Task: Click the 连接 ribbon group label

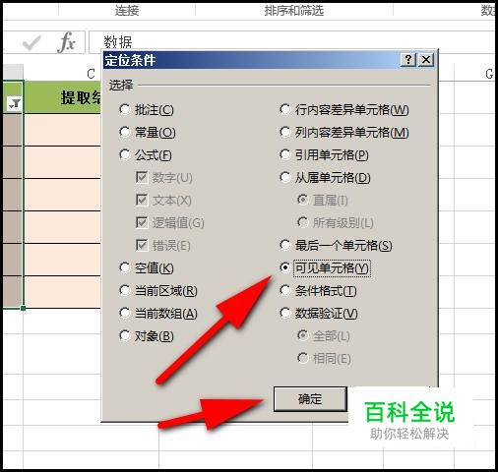Action: click(x=127, y=11)
